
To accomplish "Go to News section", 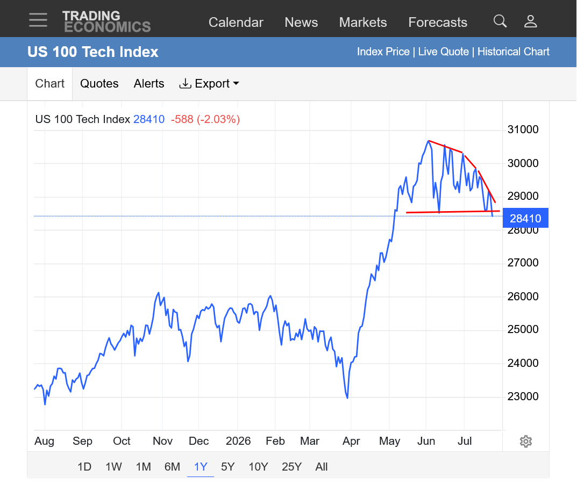I will pos(301,23).
